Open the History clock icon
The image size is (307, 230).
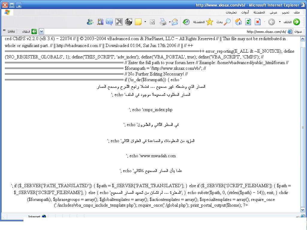tap(186, 22)
